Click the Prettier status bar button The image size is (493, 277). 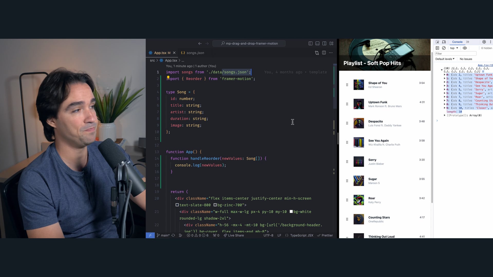pyautogui.click(x=325, y=235)
